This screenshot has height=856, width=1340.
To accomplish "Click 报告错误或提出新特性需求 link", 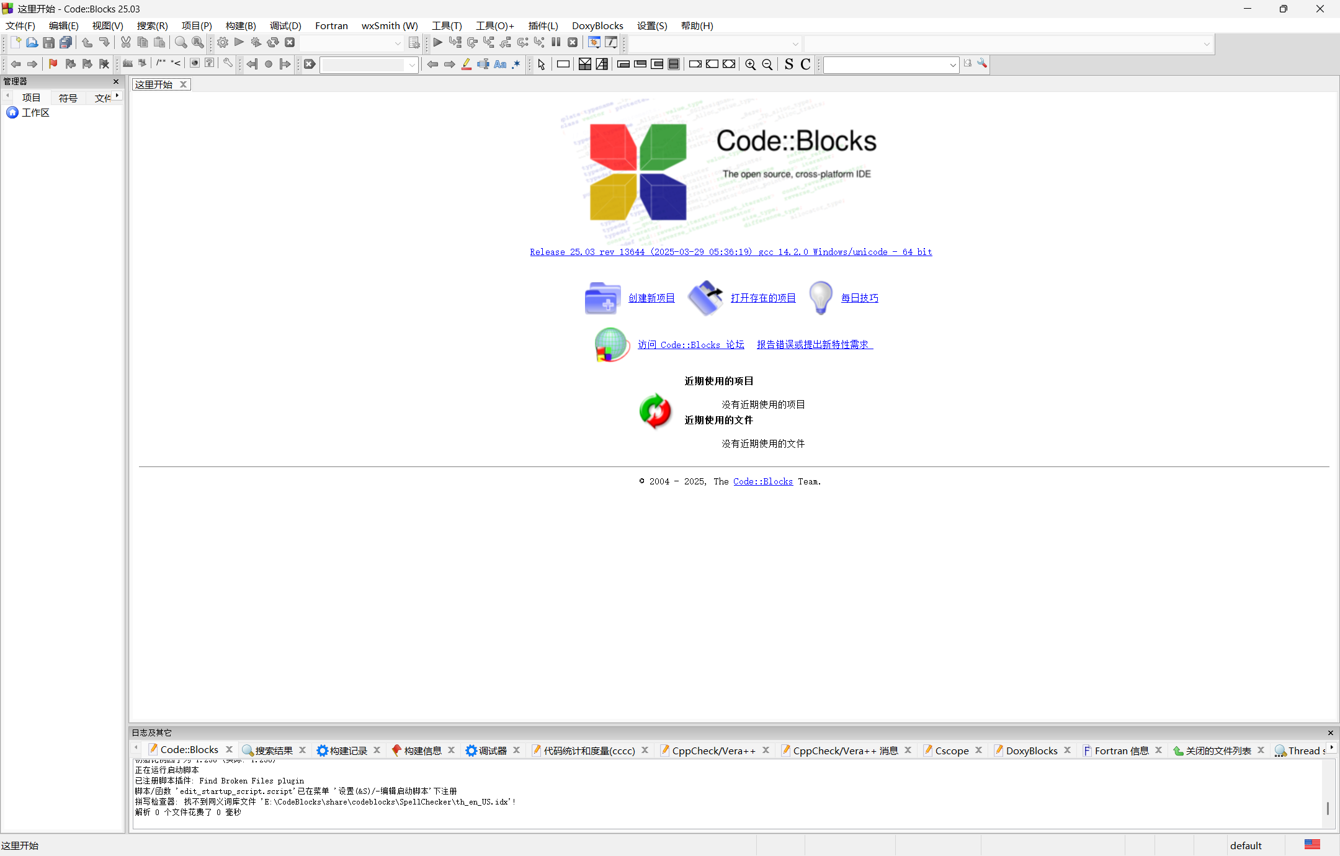I will pyautogui.click(x=815, y=344).
